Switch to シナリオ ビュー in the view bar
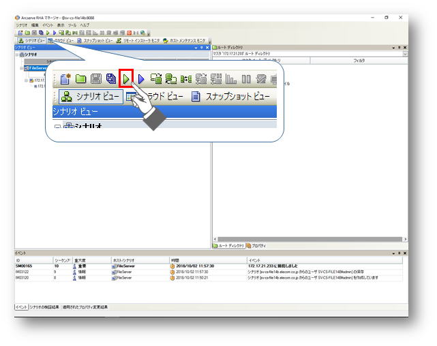The image size is (437, 346). tap(31, 41)
